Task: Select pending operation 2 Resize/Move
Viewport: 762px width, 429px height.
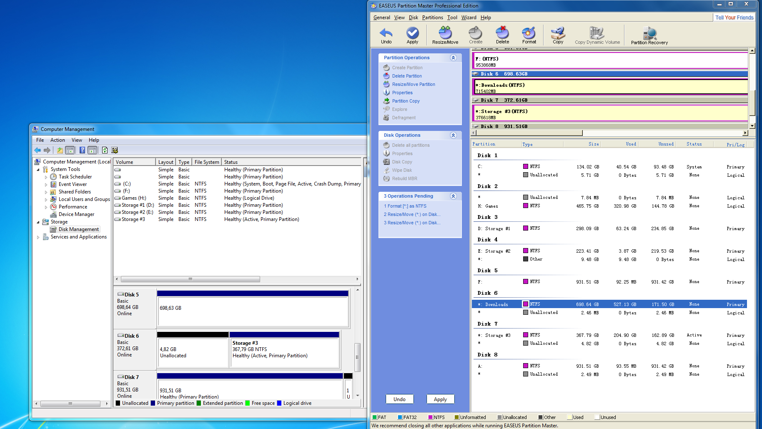Action: tap(412, 214)
